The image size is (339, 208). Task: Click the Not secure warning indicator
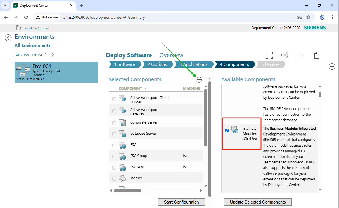coord(47,17)
